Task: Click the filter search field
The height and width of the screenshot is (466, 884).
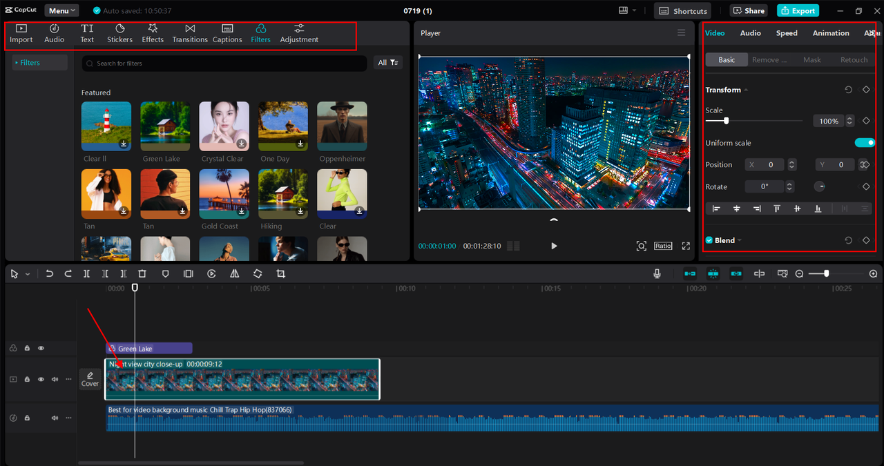Action: point(224,63)
